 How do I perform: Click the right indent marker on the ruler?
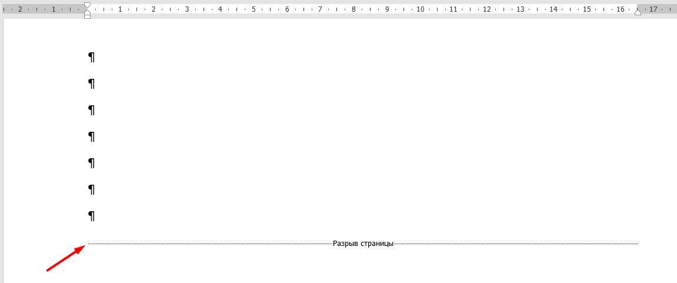[x=638, y=12]
